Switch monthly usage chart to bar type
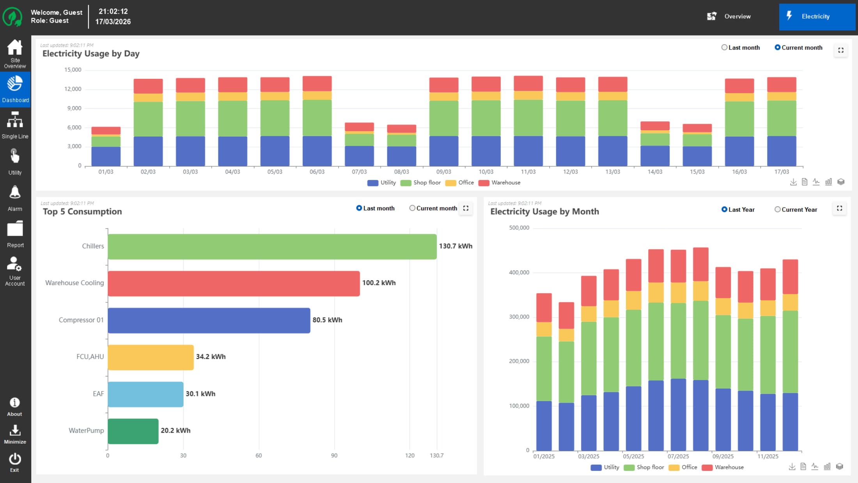Image resolution: width=858 pixels, height=483 pixels. [x=827, y=467]
